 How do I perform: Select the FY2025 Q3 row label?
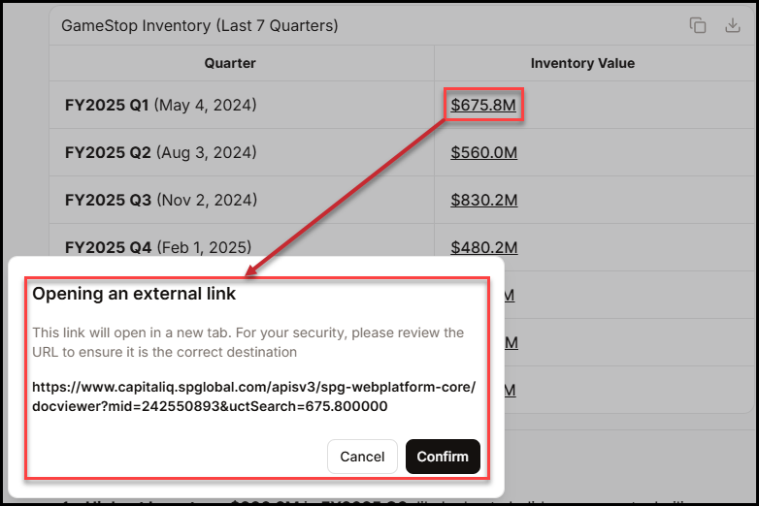(x=107, y=200)
